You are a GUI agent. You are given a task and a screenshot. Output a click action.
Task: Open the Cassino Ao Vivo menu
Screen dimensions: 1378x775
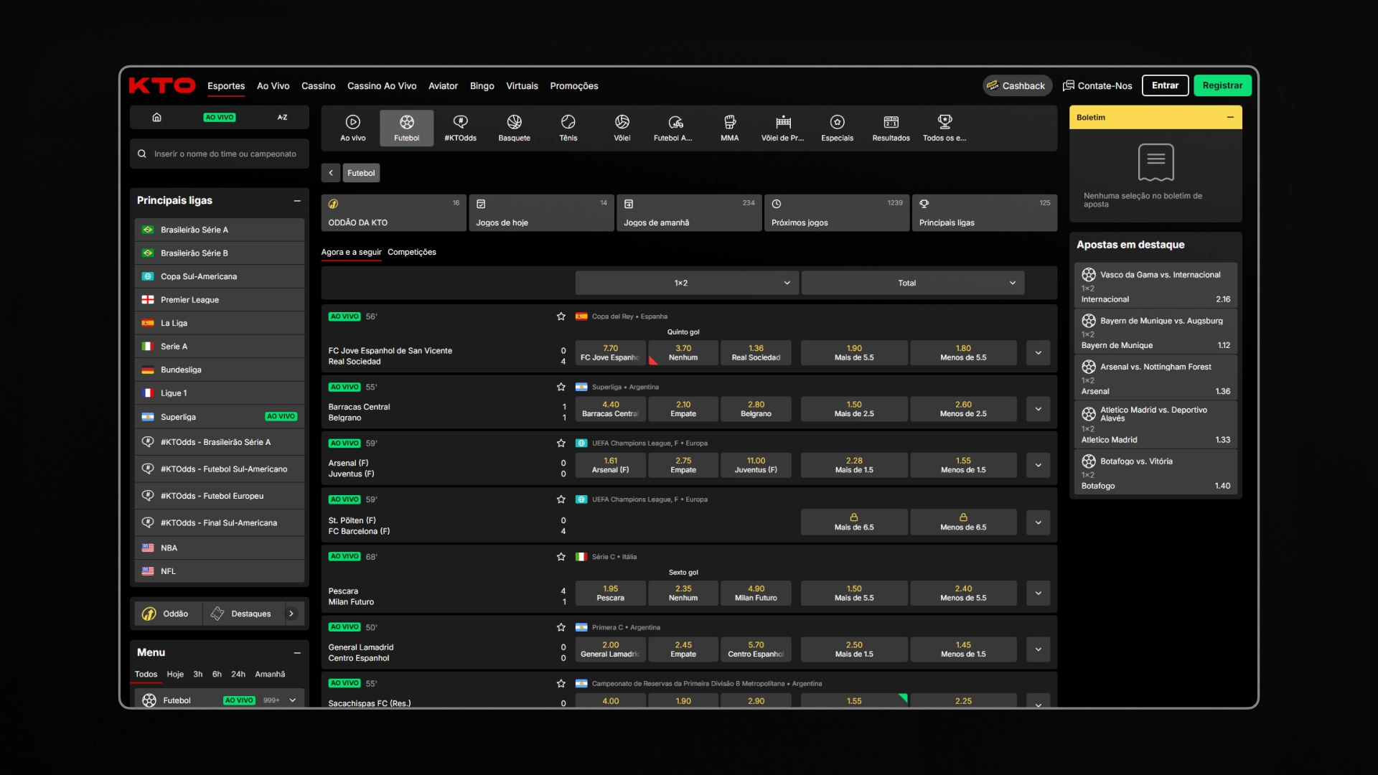pyautogui.click(x=382, y=86)
